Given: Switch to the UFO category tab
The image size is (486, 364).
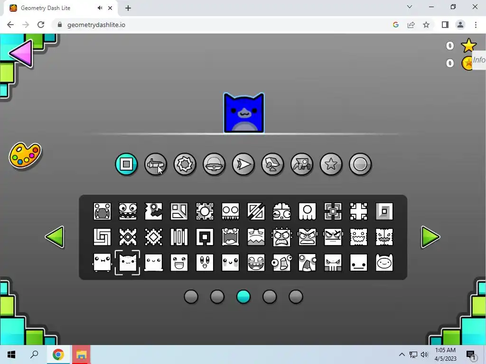Looking at the screenshot, I should pyautogui.click(x=214, y=164).
